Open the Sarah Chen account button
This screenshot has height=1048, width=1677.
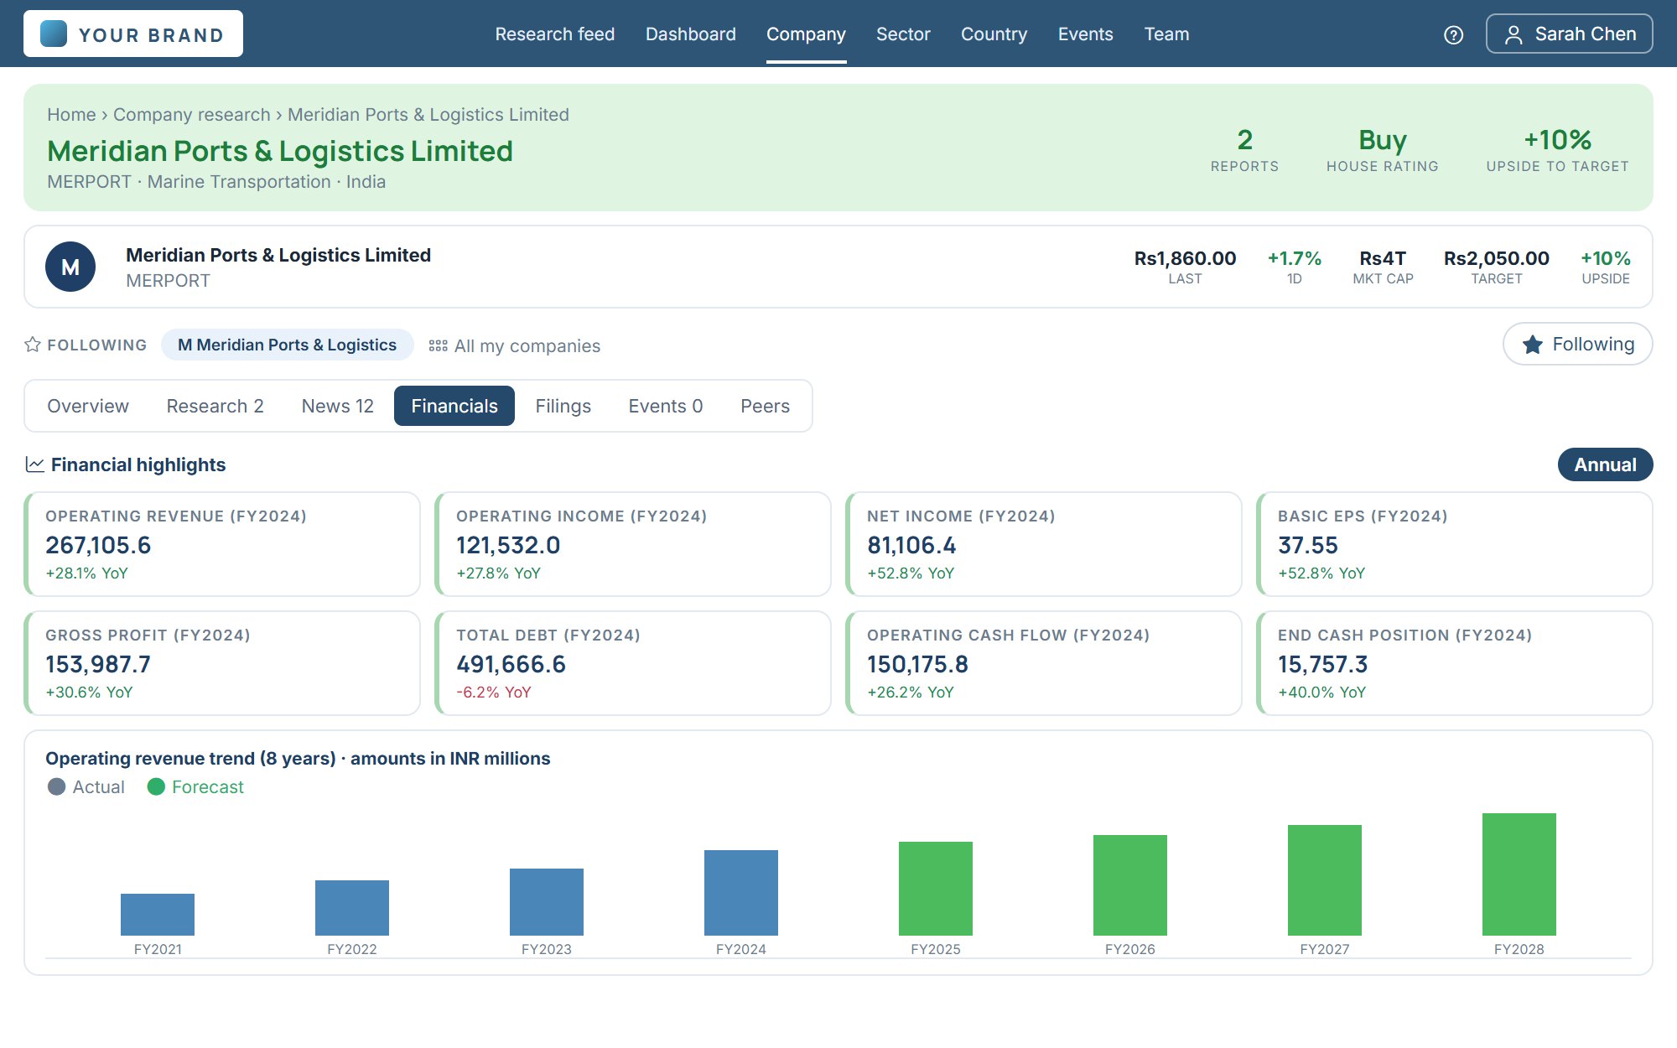[x=1569, y=34]
